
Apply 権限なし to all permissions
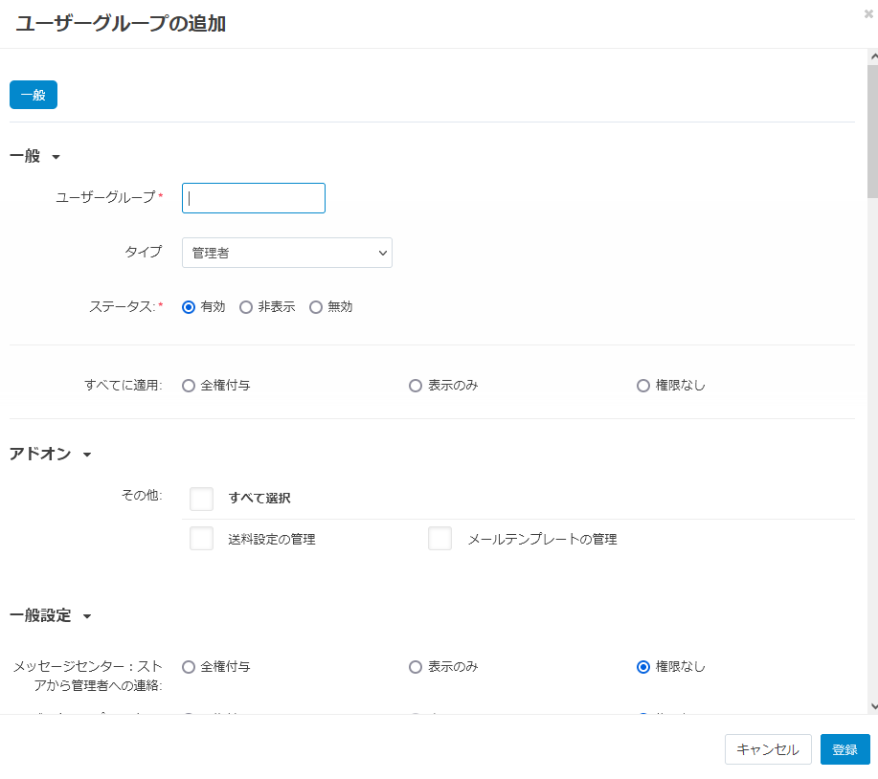(643, 386)
